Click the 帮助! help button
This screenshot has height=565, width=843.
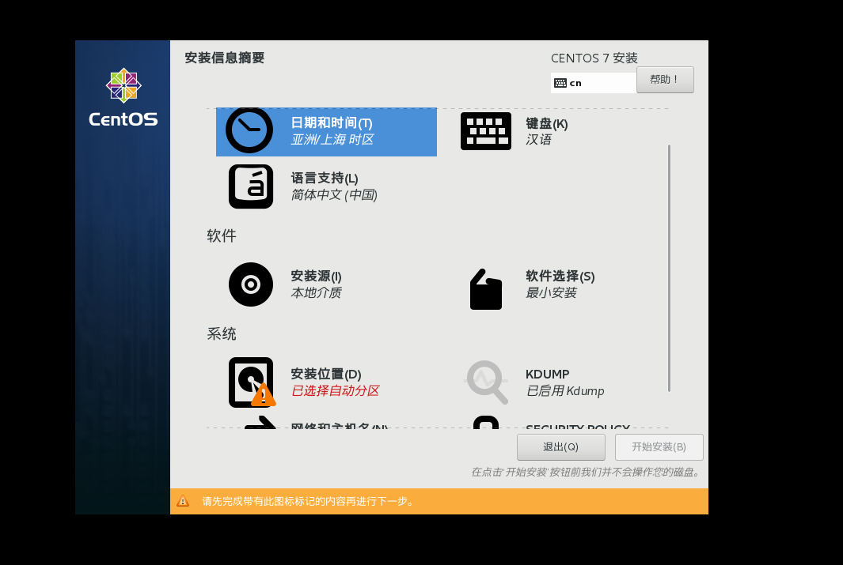665,80
